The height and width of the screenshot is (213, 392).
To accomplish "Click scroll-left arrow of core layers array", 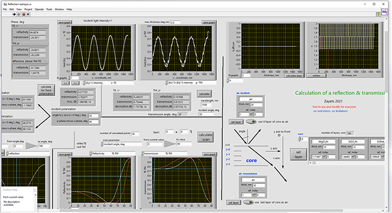I will [x=311, y=163].
